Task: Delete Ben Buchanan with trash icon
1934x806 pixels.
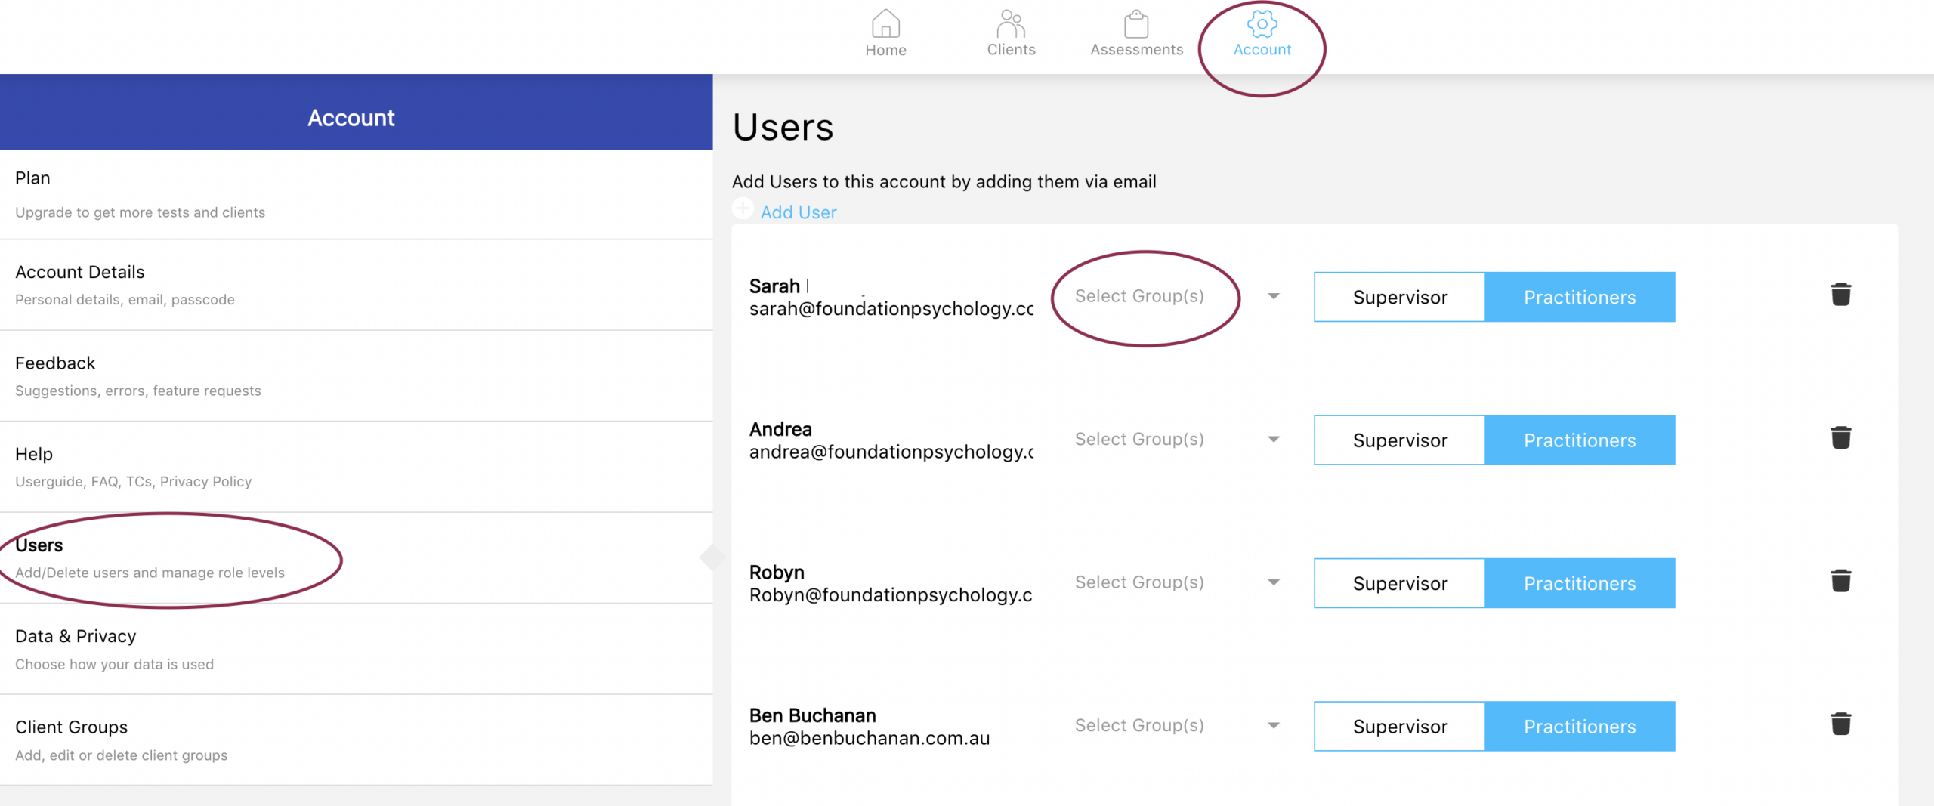Action: click(1841, 724)
